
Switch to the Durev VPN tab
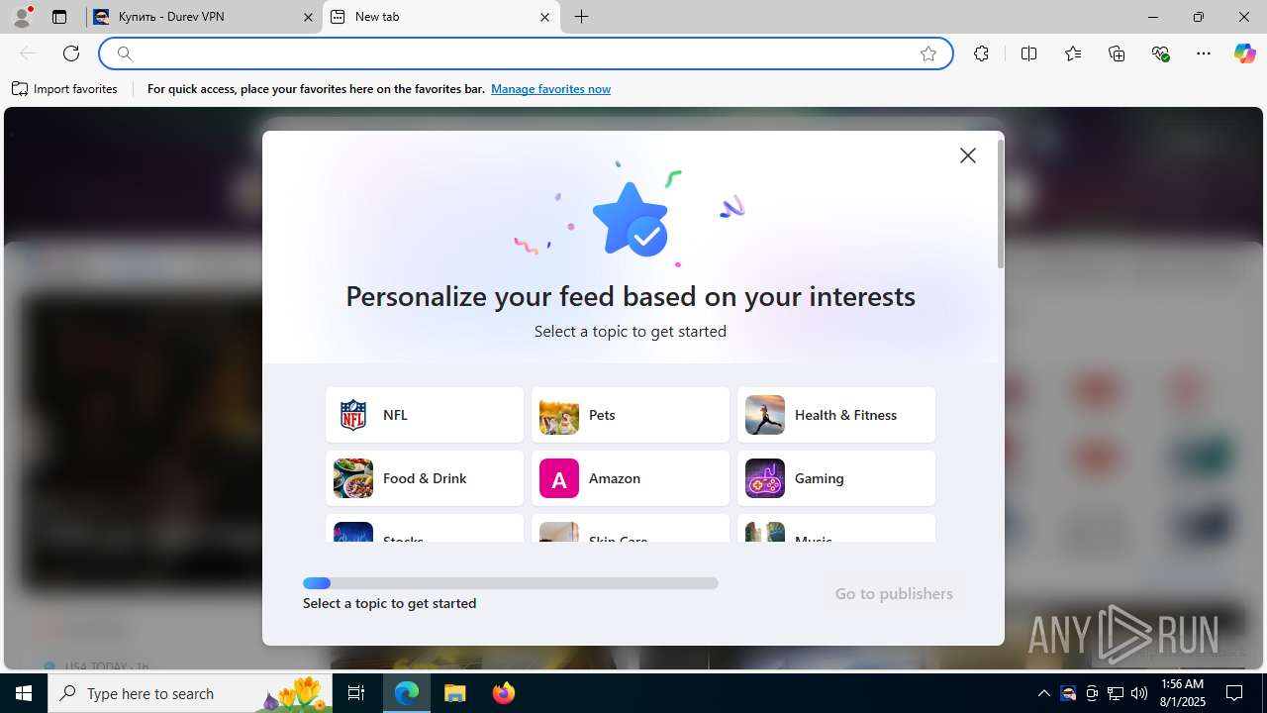click(x=204, y=17)
